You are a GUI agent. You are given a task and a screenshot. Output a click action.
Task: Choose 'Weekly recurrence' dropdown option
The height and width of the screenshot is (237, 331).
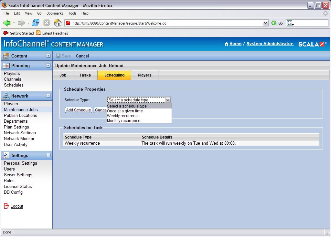tap(139, 116)
